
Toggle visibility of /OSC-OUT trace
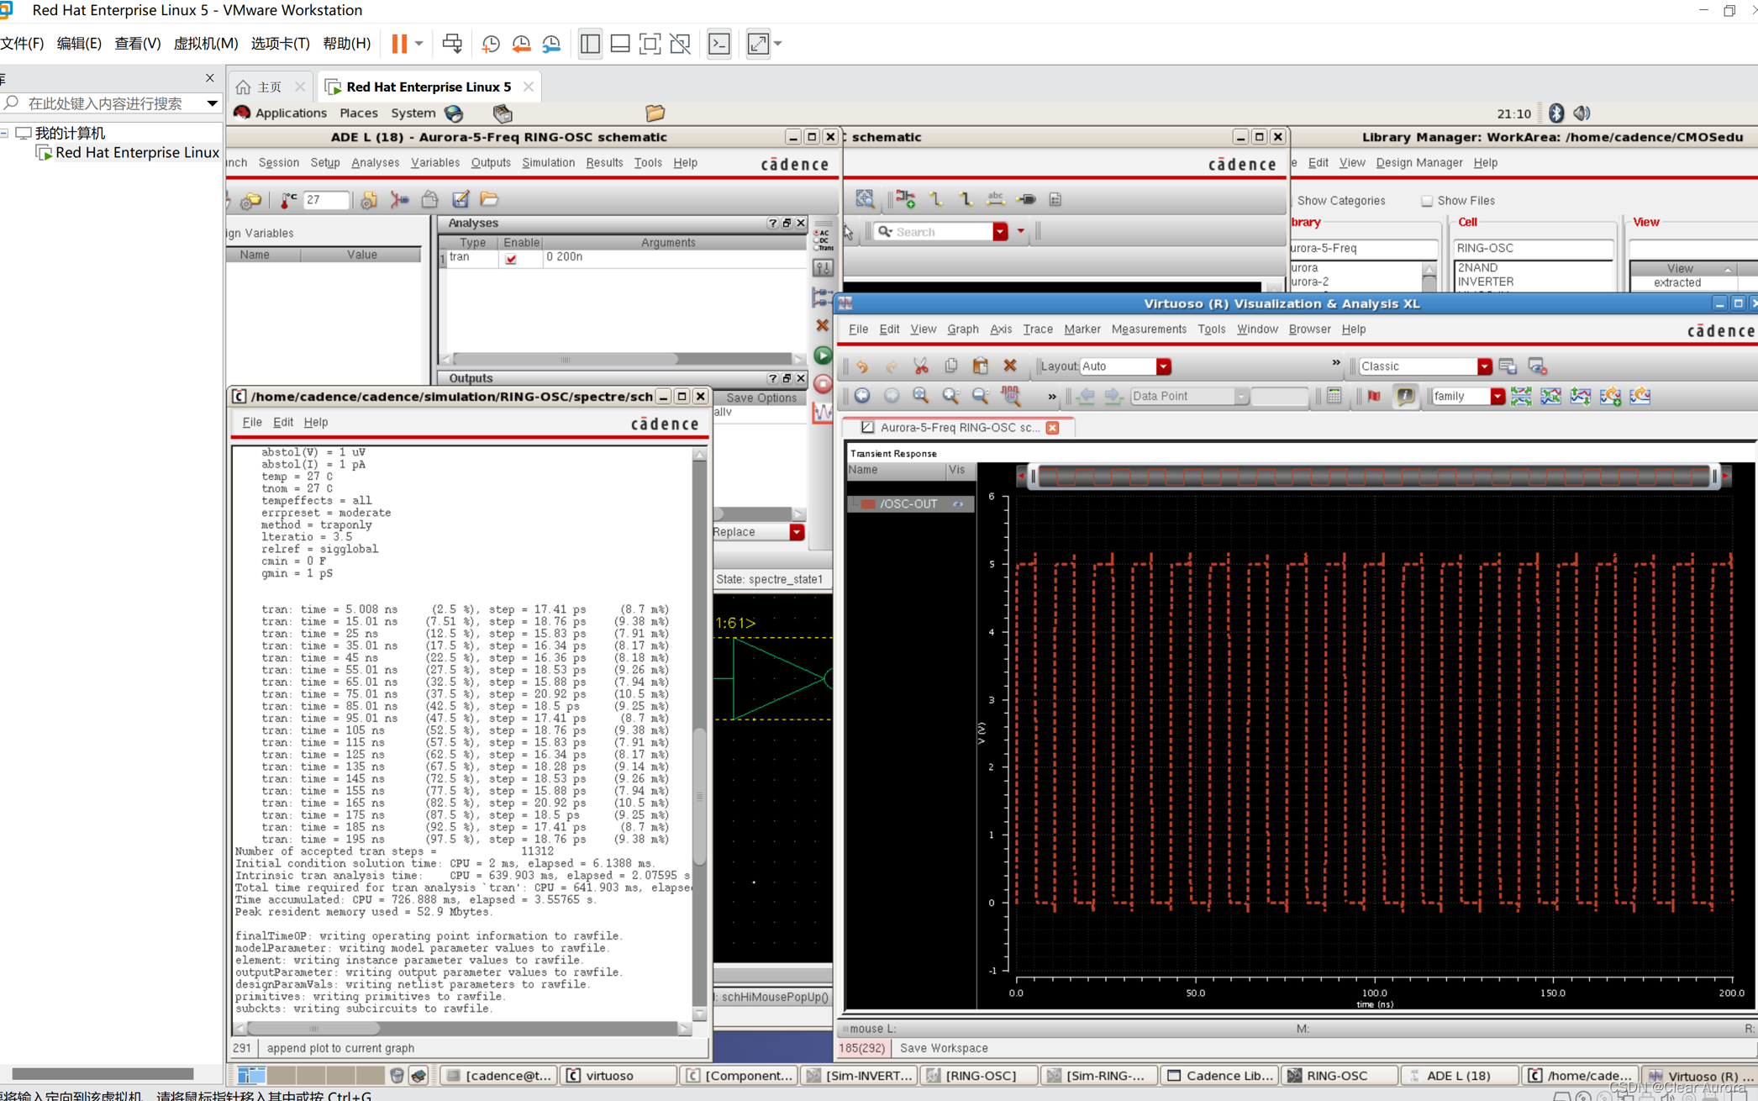pos(958,504)
